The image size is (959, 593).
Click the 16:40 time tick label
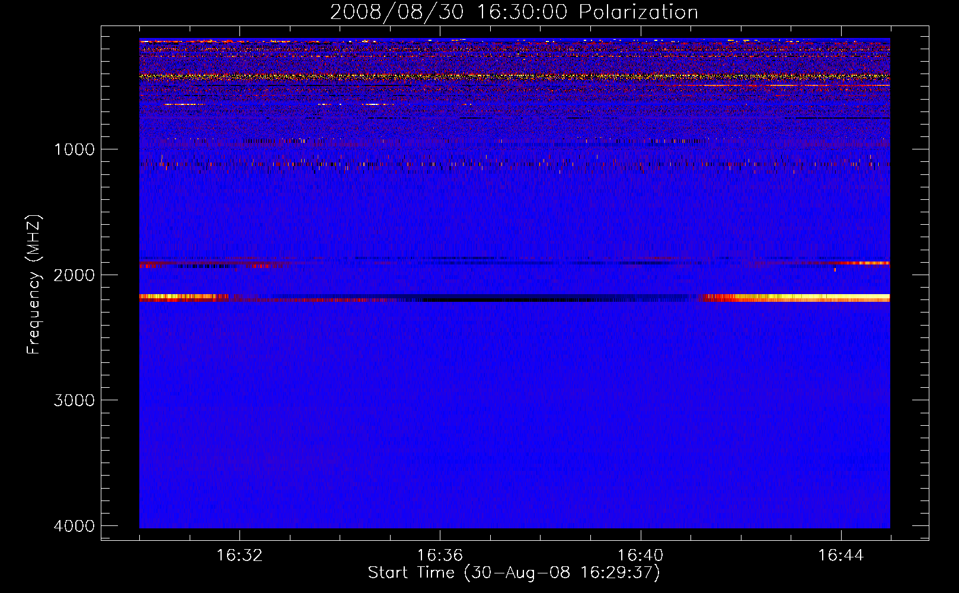[641, 556]
